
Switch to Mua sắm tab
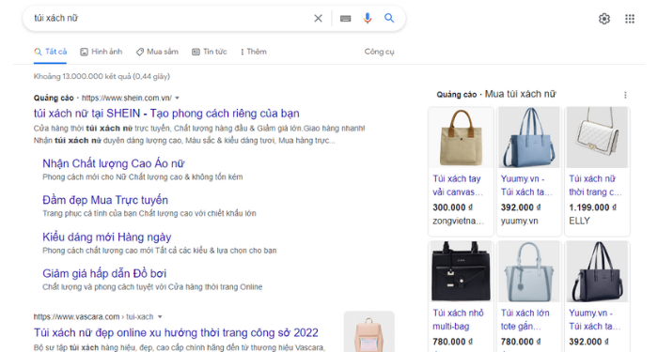[157, 52]
